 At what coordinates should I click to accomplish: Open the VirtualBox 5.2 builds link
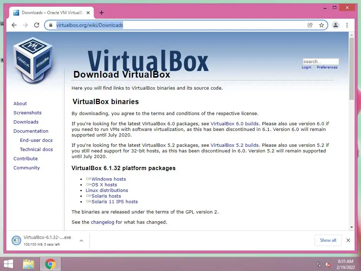234,145
